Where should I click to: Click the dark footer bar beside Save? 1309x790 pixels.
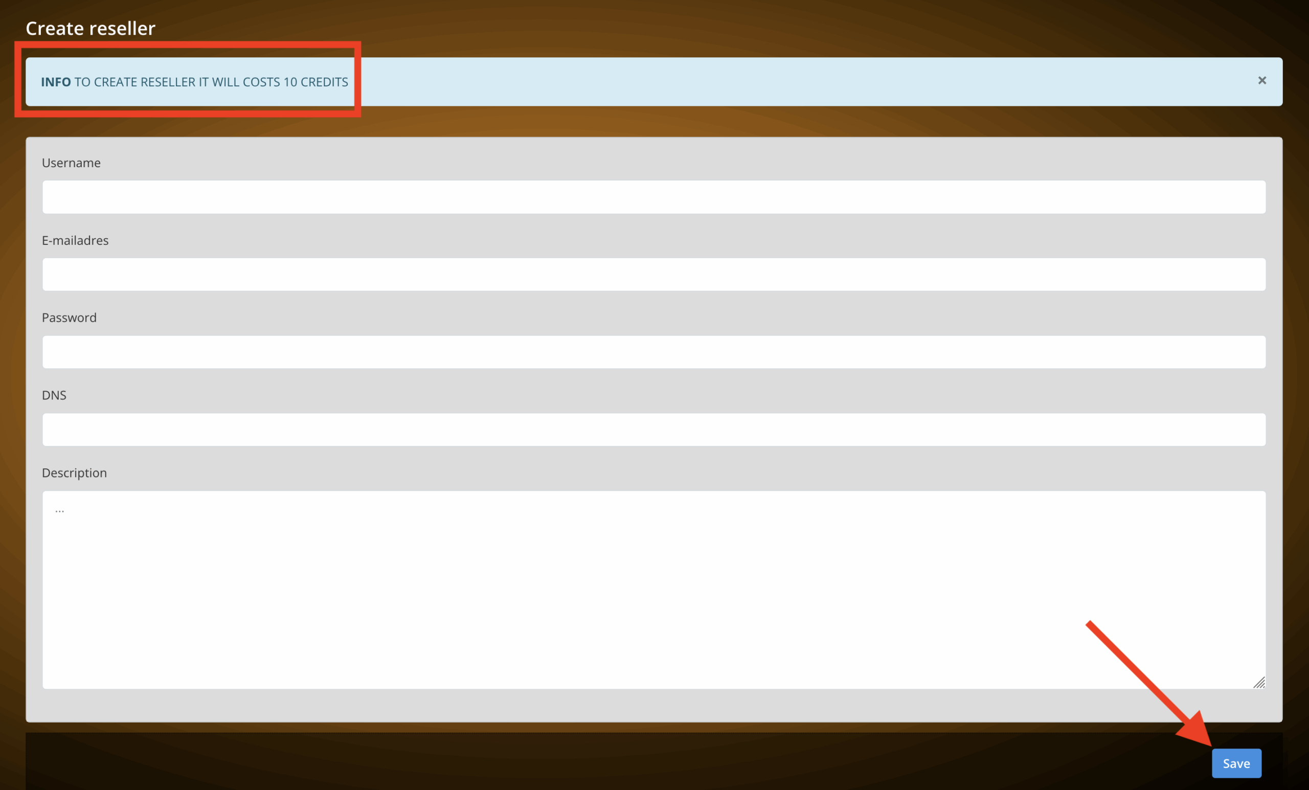(x=611, y=761)
